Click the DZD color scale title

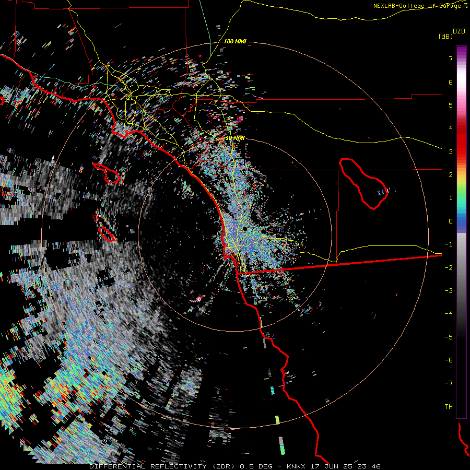tap(459, 31)
